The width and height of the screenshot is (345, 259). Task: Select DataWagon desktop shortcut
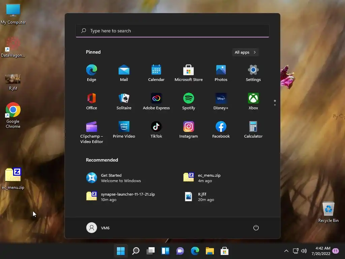[13, 47]
